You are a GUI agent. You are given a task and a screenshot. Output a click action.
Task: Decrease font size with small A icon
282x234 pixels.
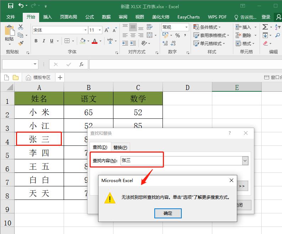point(115,30)
